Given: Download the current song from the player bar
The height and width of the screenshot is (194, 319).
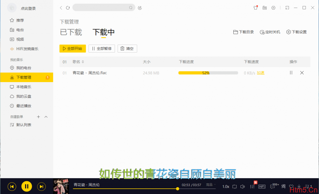Looking at the screenshot, I should coord(299,186).
